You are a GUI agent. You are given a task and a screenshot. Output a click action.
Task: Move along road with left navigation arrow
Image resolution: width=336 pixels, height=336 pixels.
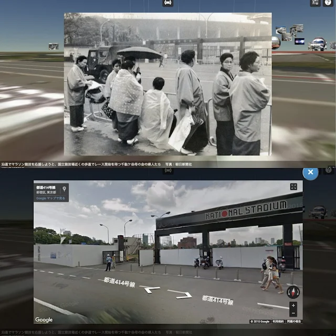point(150,289)
